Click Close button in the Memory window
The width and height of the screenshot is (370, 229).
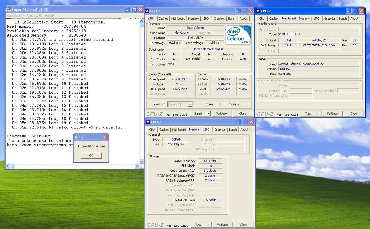(243, 225)
